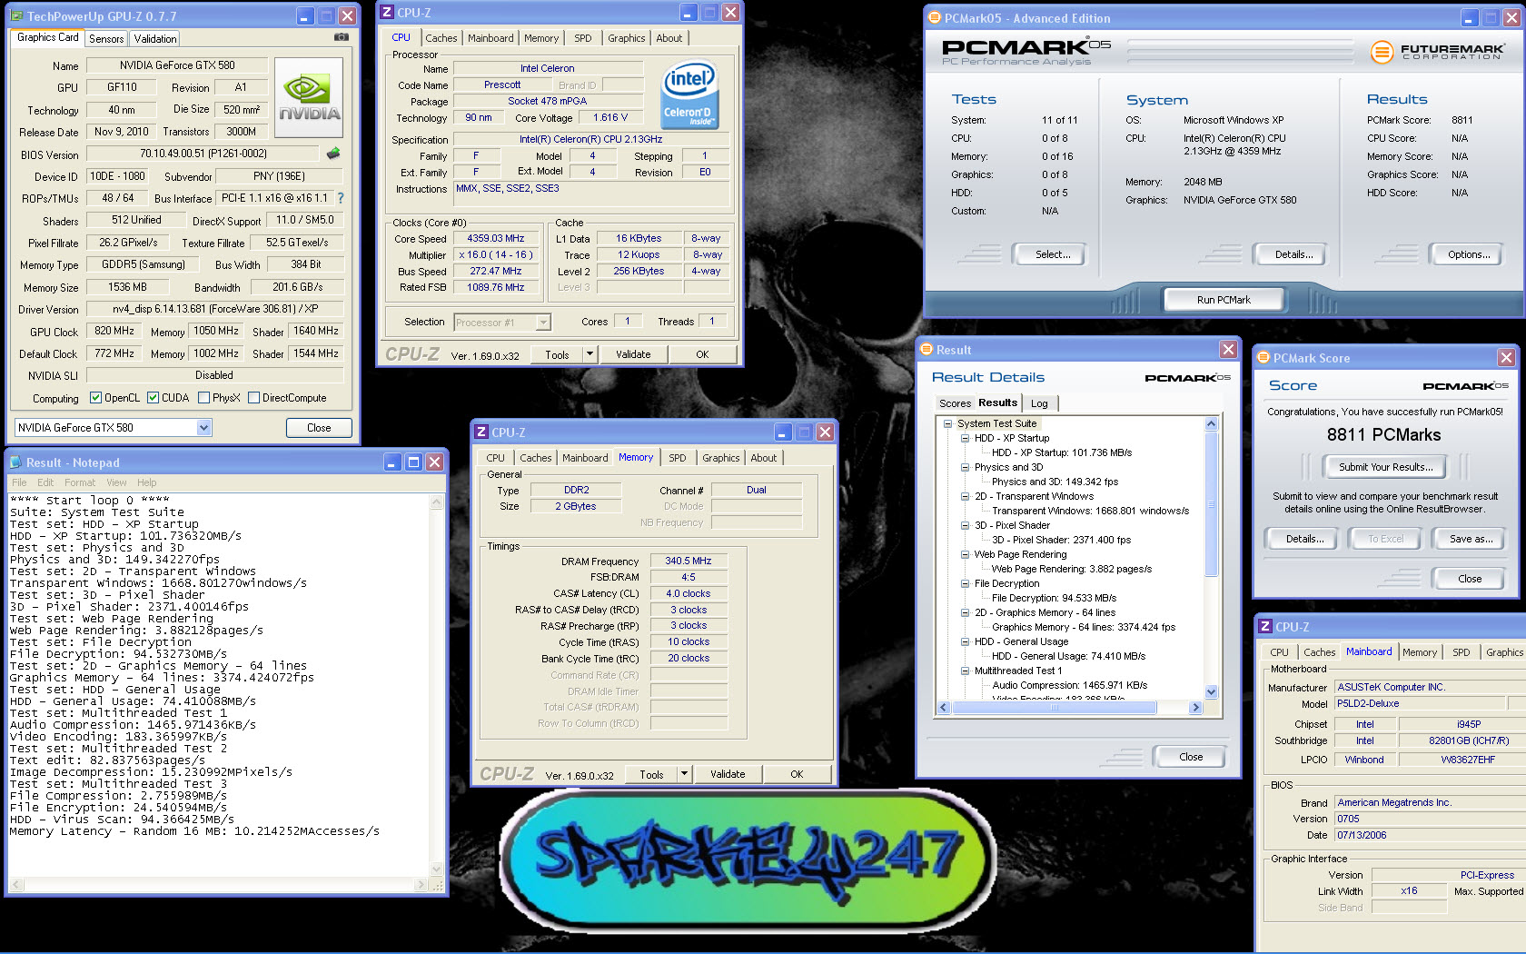Viewport: 1526px width, 954px height.
Task: Click the CPU-Z Memory window title icon
Action: point(481,432)
